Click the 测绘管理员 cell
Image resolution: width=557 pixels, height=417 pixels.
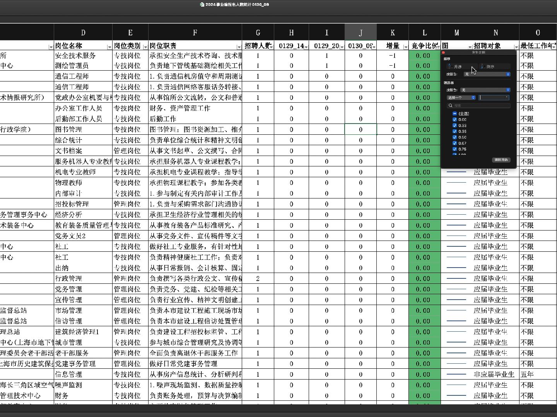click(x=83, y=66)
